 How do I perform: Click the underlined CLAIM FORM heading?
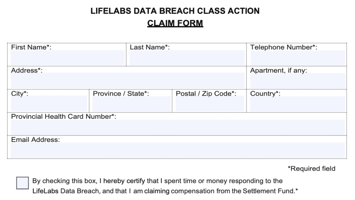(175, 23)
